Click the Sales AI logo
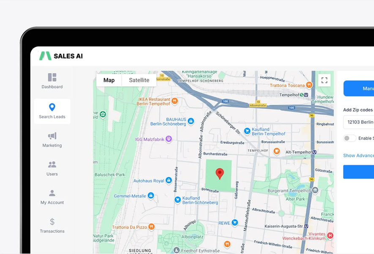 coord(61,56)
